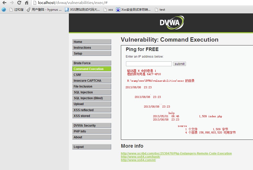Click the '2013/05/01 06:46' timestamp
Image resolution: width=253 pixels, height=170 pixels.
click(x=166, y=116)
